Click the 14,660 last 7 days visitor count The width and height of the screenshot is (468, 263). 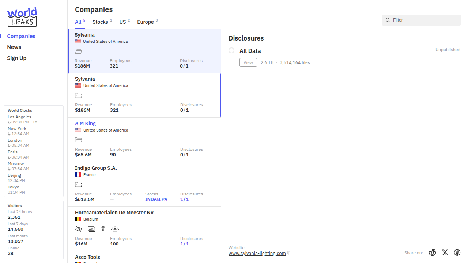(15, 229)
